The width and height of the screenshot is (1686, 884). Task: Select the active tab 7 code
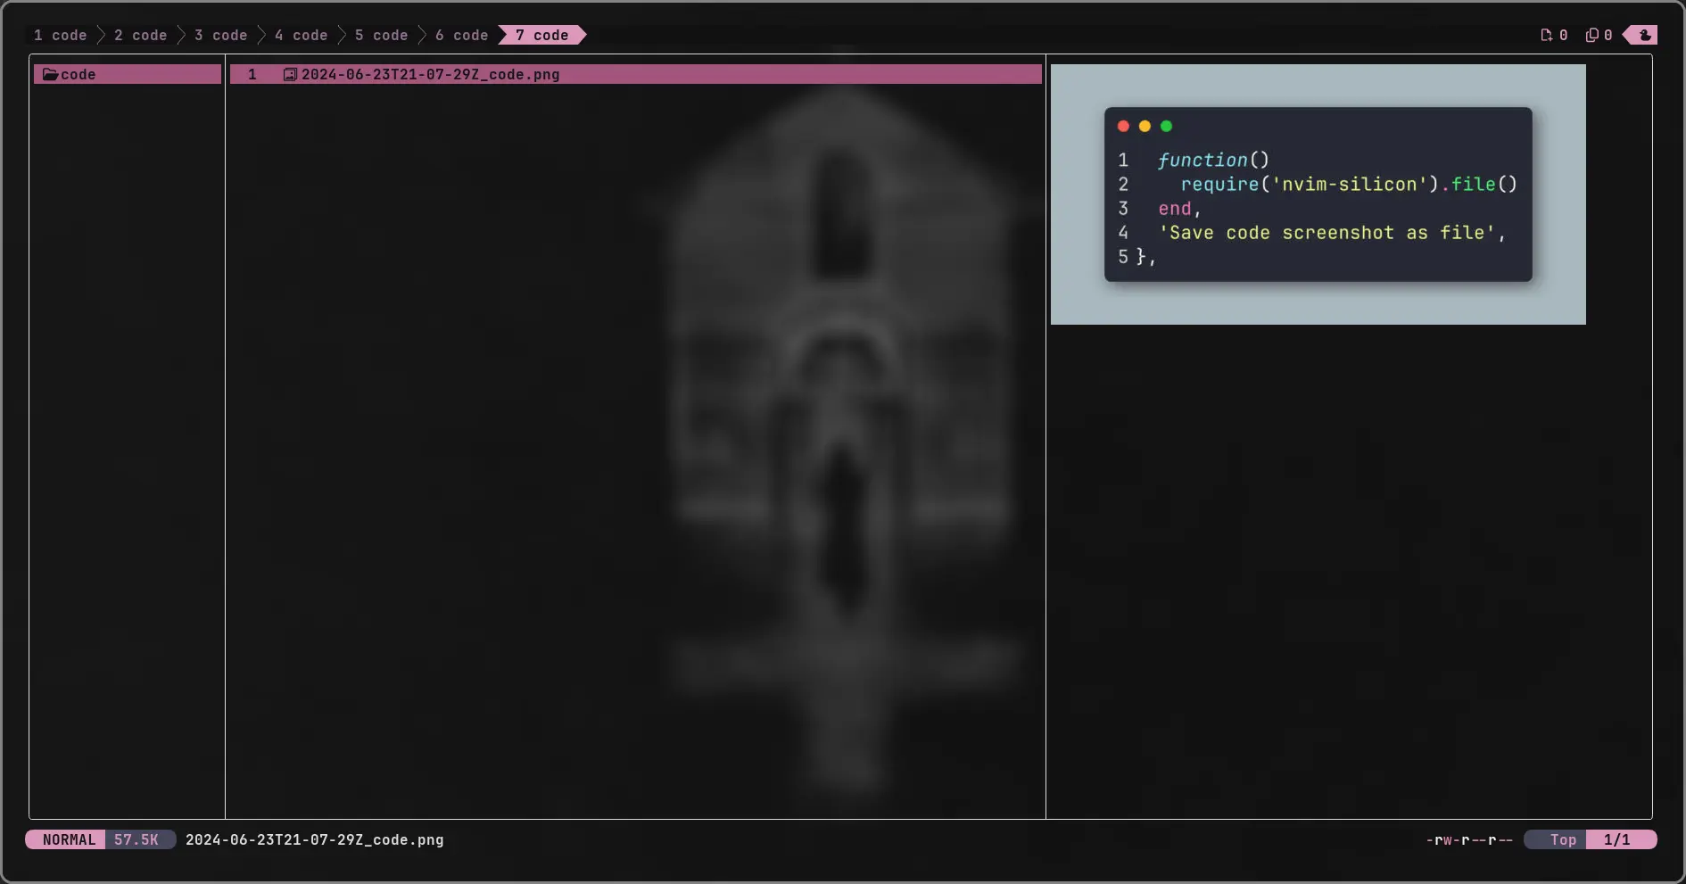tap(542, 35)
